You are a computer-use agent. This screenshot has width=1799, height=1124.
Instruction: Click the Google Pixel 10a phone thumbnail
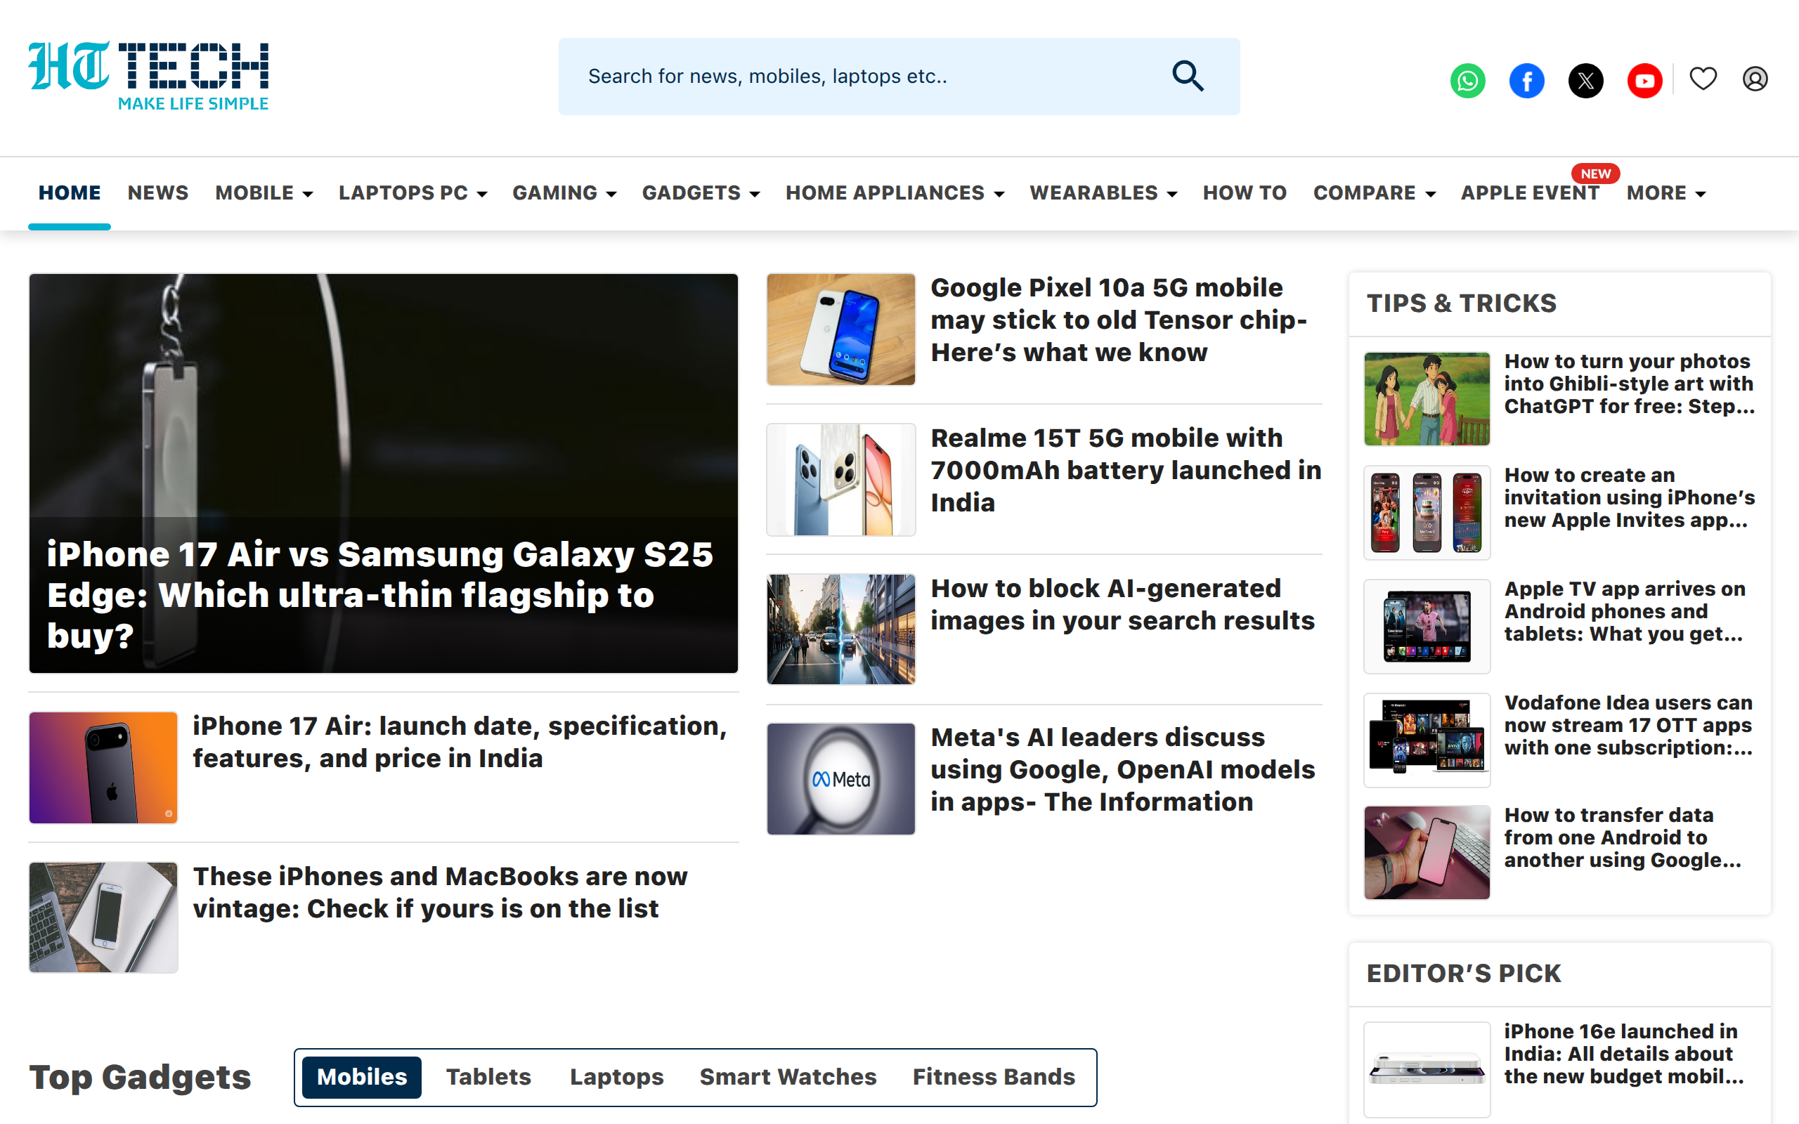(840, 329)
